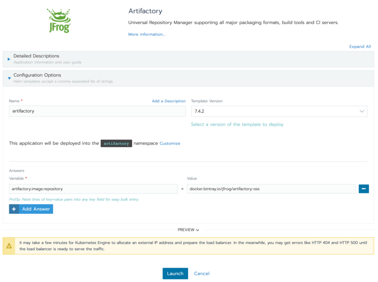Viewport: 378px width, 282px height.
Task: Open the More information link
Action: point(146,34)
